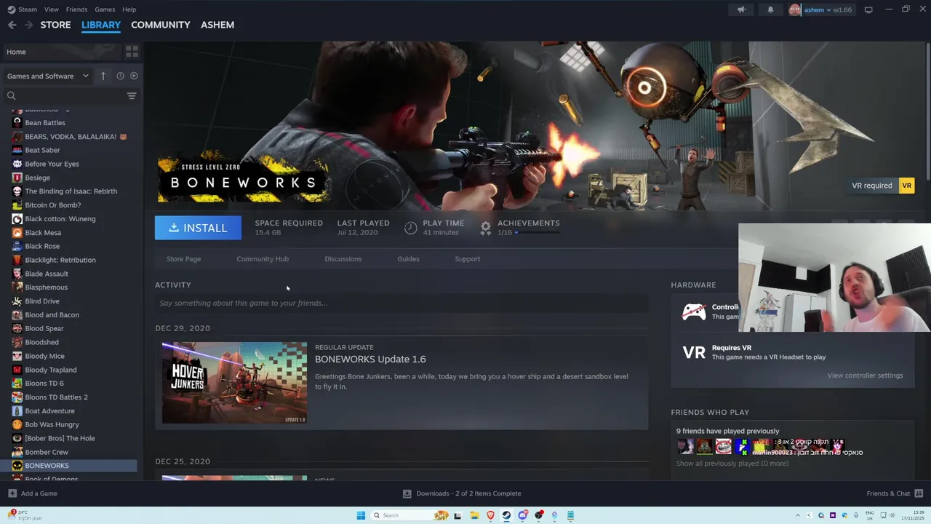
Task: Click the library search magnifier icon
Action: coord(11,95)
